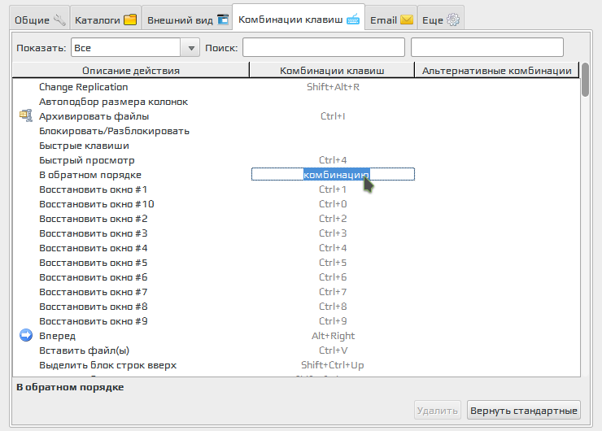
Task: Click the shortcut edit field showing комбинацию
Action: pyautogui.click(x=333, y=175)
